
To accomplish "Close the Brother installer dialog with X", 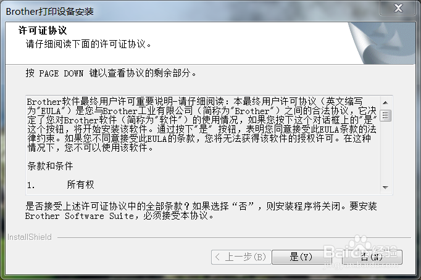I will pos(398,8).
